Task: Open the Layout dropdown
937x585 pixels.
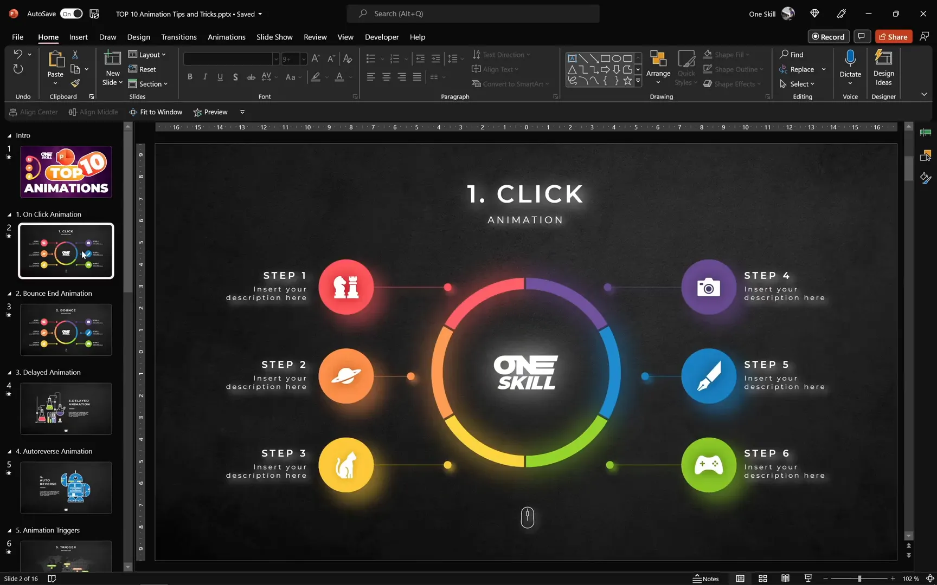Action: (147, 54)
